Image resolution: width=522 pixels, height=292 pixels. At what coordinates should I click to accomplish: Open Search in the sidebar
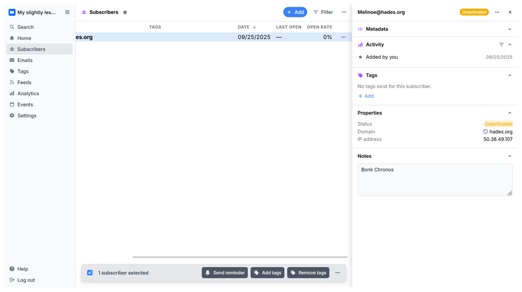39,27
